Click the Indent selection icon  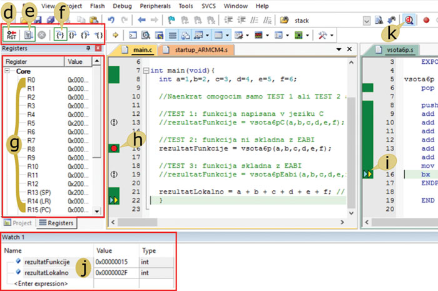point(228,20)
